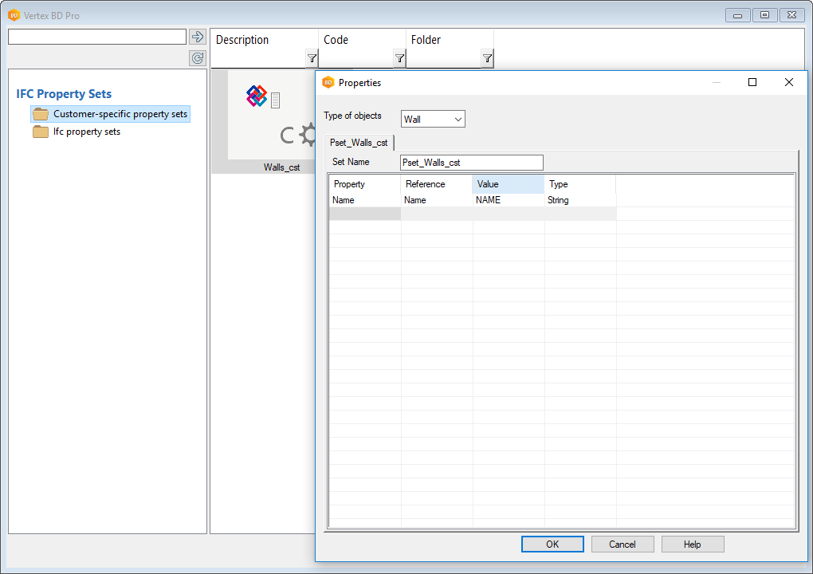This screenshot has width=813, height=574.
Task: Open Help from the Properties dialog
Action: tap(692, 544)
